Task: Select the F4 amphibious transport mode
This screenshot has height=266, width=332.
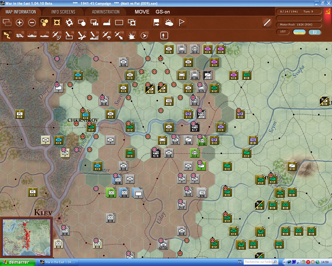Action: (x=45, y=35)
